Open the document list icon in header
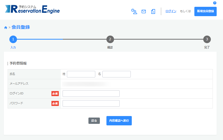The image size is (223, 140). click(x=153, y=11)
